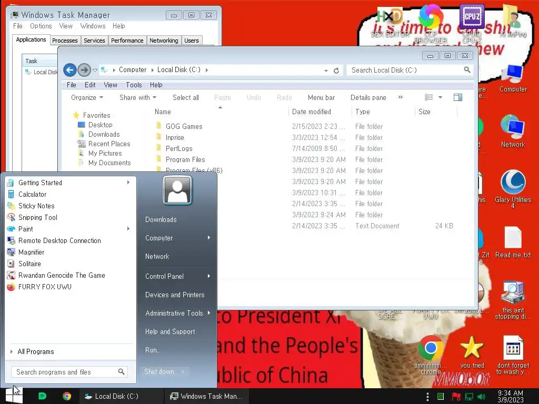Screen dimensions: 539x404
Task: Show more toolbar commands chevron in Explorer
Action: pyautogui.click(x=401, y=97)
